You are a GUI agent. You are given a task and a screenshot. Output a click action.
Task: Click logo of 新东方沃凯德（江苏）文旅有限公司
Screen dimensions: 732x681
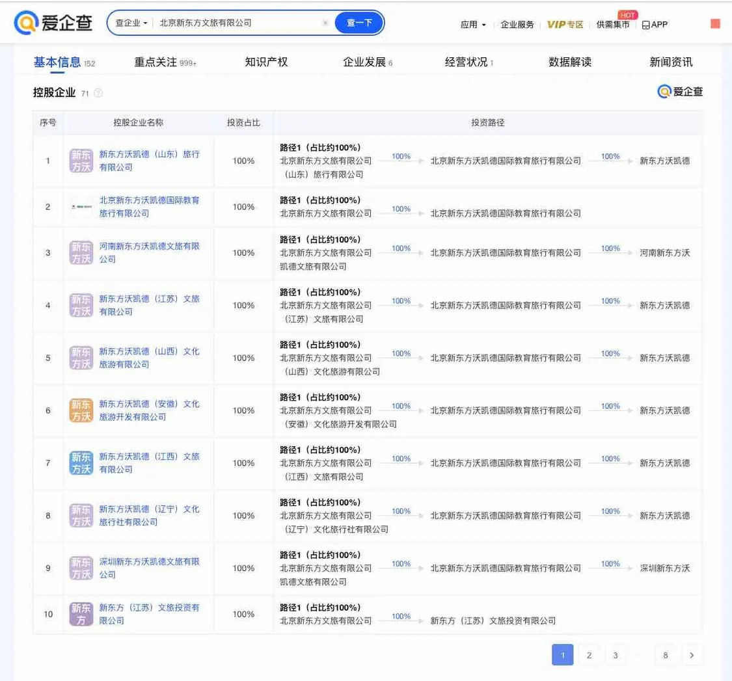[x=81, y=305]
